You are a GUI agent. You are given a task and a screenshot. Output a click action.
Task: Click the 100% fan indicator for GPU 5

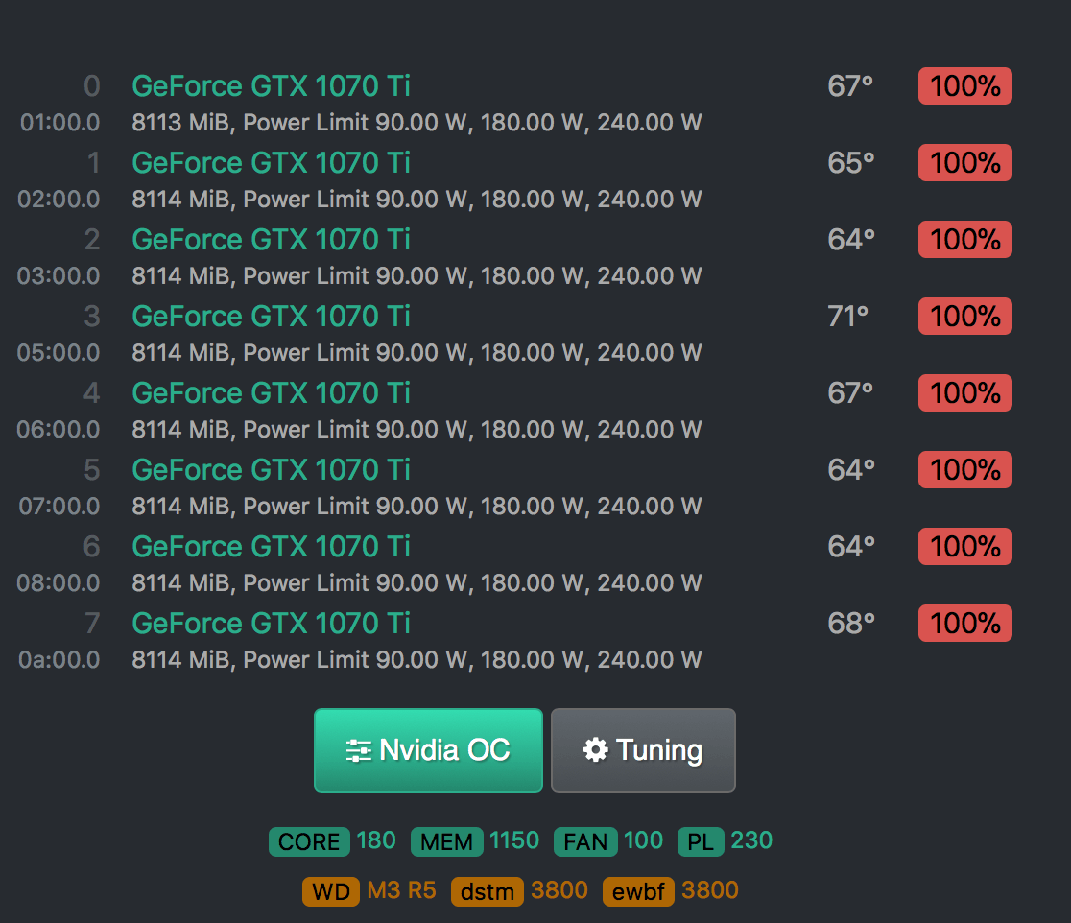click(964, 470)
